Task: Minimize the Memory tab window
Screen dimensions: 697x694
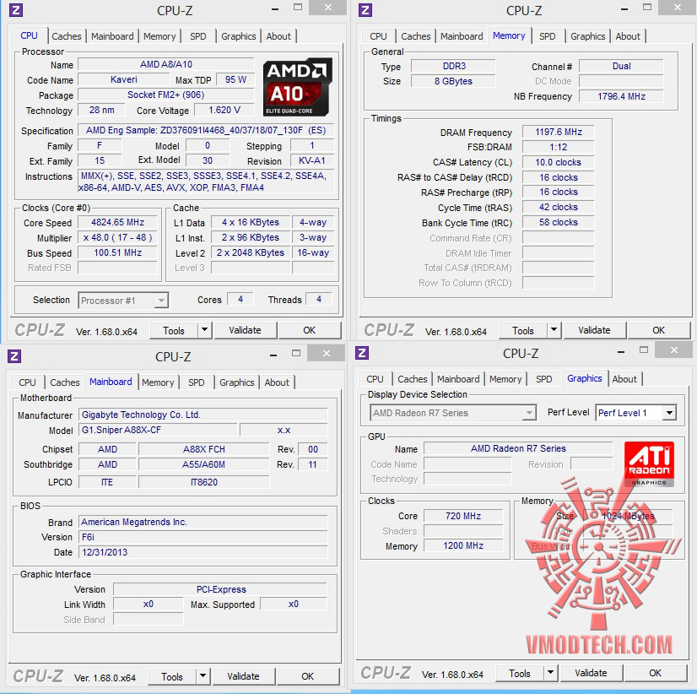Action: (x=624, y=9)
